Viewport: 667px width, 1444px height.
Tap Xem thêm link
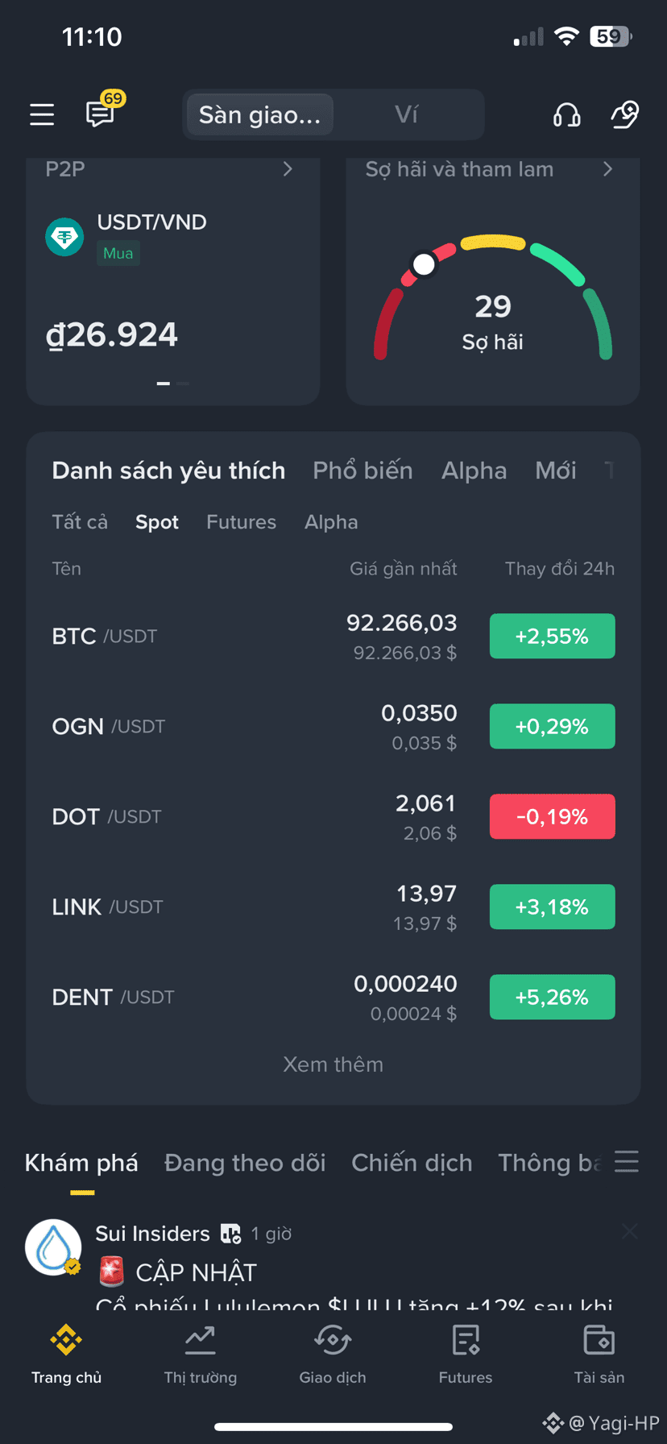(333, 1064)
